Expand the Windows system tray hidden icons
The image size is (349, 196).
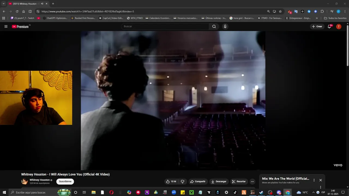coord(314,192)
